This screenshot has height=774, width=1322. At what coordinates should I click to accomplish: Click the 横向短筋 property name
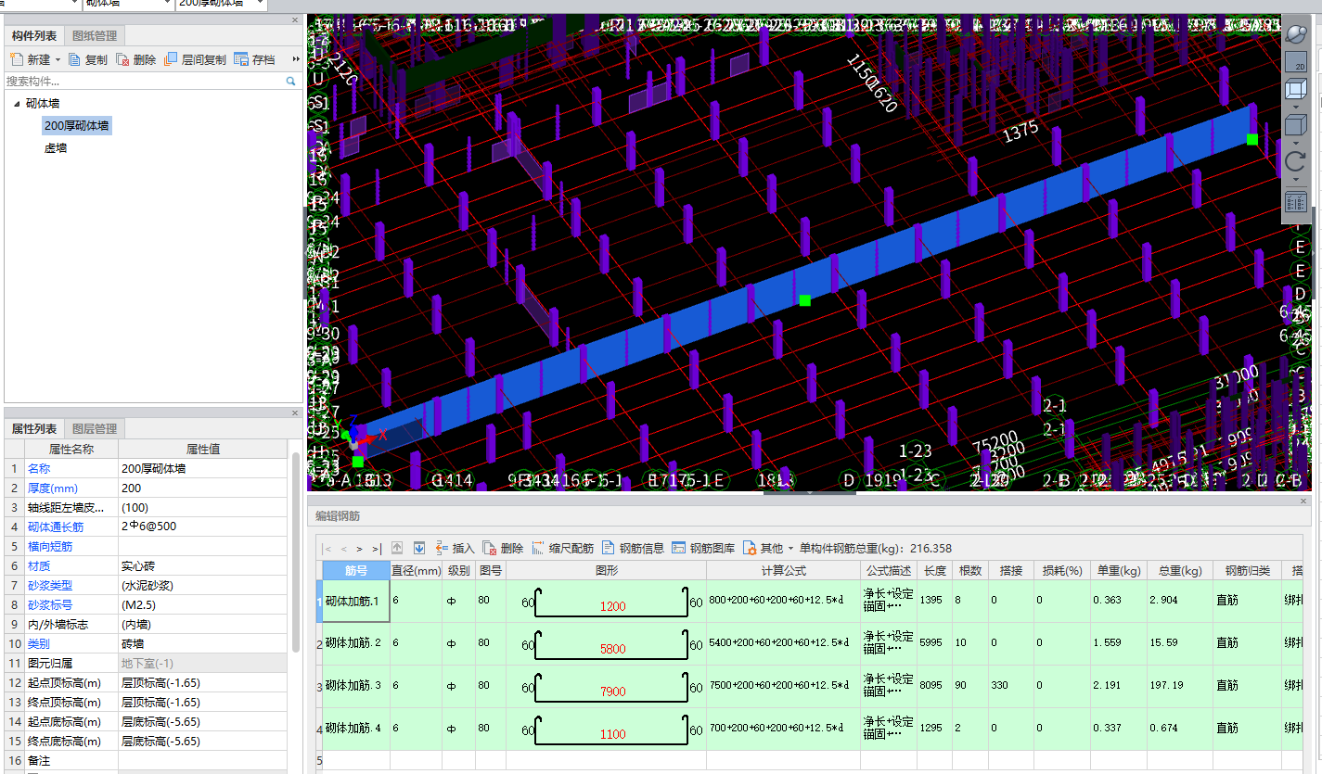(50, 546)
